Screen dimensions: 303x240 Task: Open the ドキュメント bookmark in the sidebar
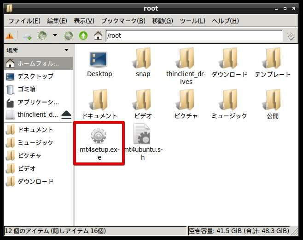click(38, 130)
